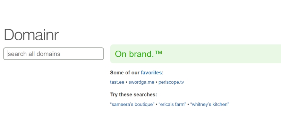The image size is (281, 139).
Task: Click the On brand headline text
Action: [x=134, y=54]
